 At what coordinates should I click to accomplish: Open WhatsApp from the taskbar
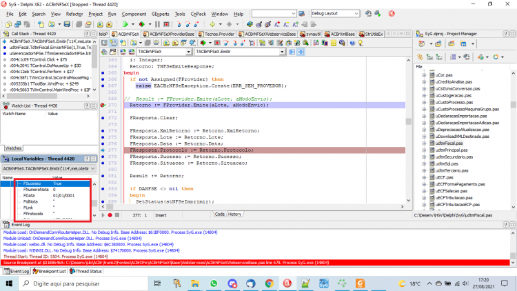tap(214, 283)
